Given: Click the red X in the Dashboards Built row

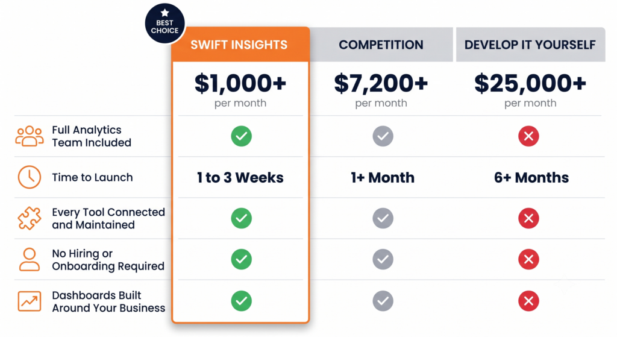Looking at the screenshot, I should [528, 301].
